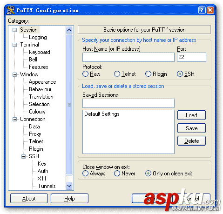Screen dimensions: 223x214
Task: Collapse the Session tree node
Action: click(14, 30)
